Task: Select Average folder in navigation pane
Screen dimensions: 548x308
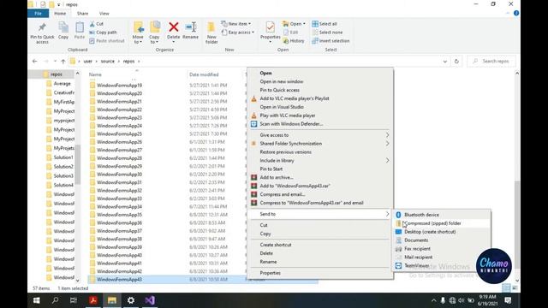Action: click(x=63, y=84)
